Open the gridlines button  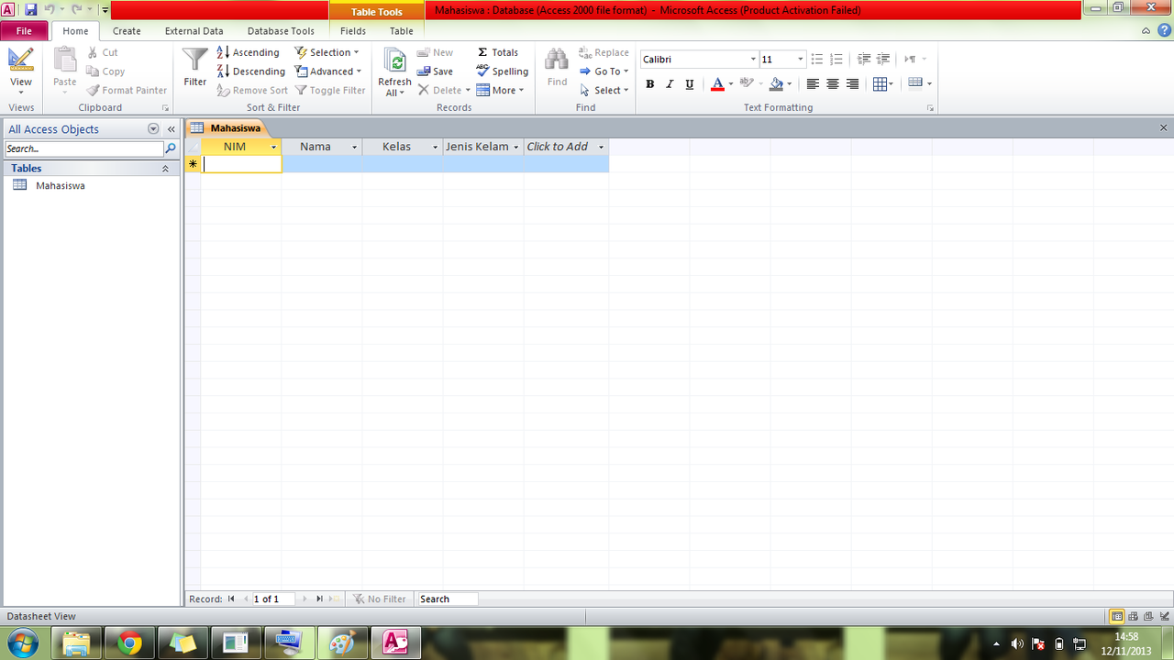pyautogui.click(x=882, y=83)
